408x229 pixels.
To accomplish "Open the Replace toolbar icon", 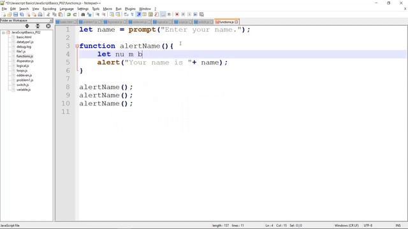I will coord(89,15).
